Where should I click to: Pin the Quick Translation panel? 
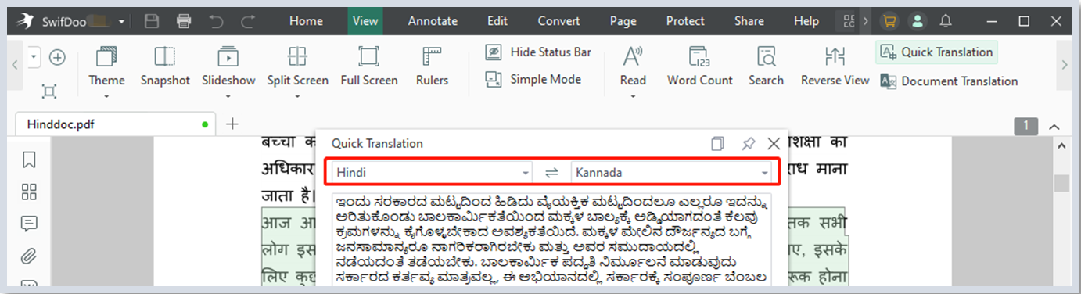[x=748, y=144]
